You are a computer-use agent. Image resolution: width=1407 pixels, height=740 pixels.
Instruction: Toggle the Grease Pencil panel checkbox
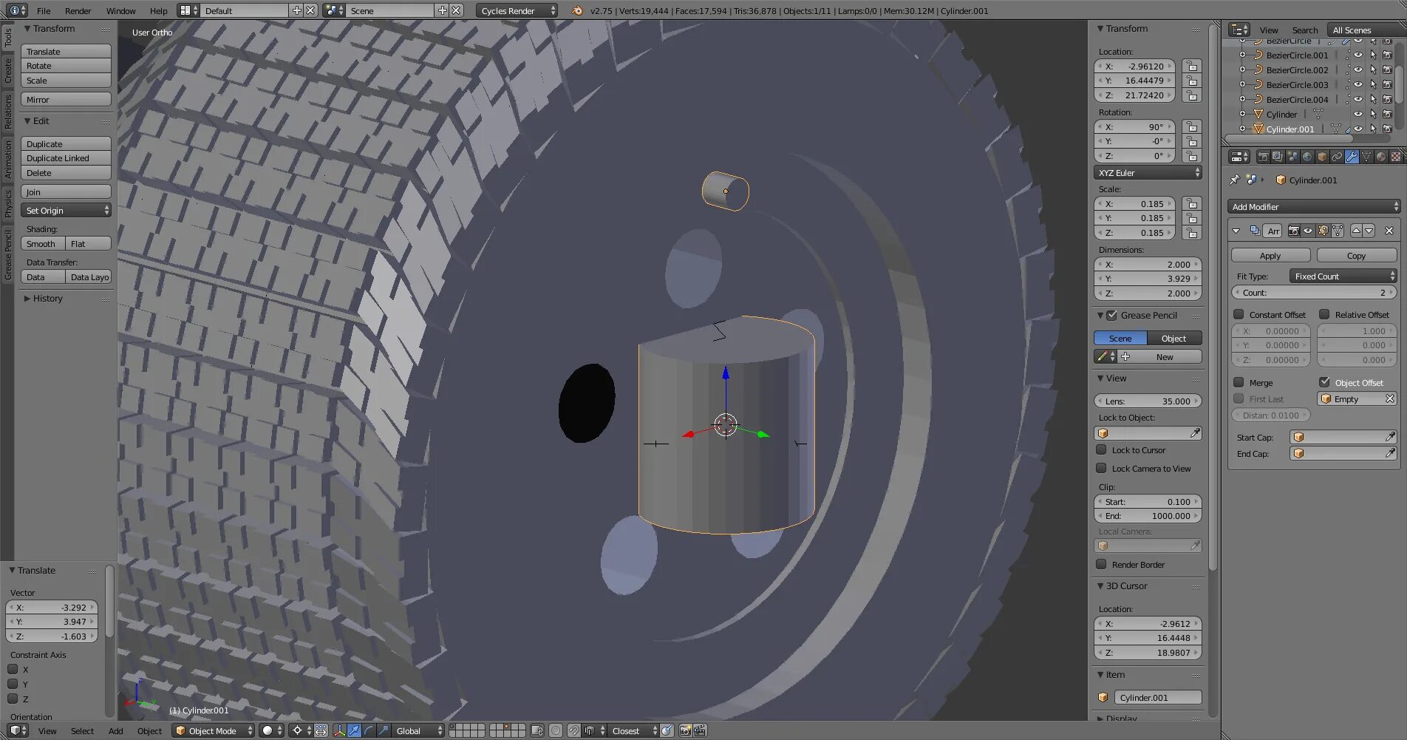point(1111,315)
